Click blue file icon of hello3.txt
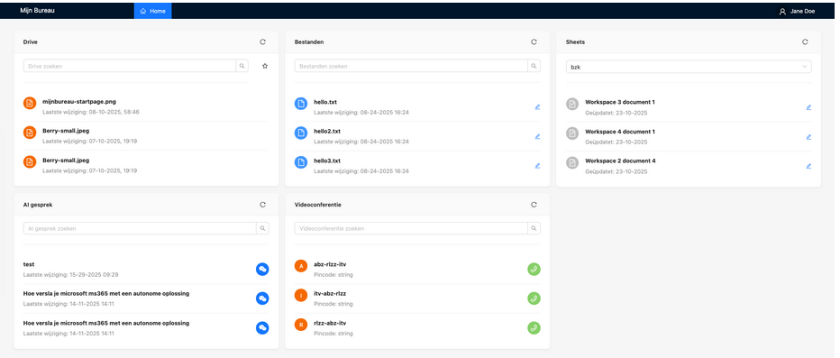This screenshot has width=840, height=358. pyautogui.click(x=301, y=161)
